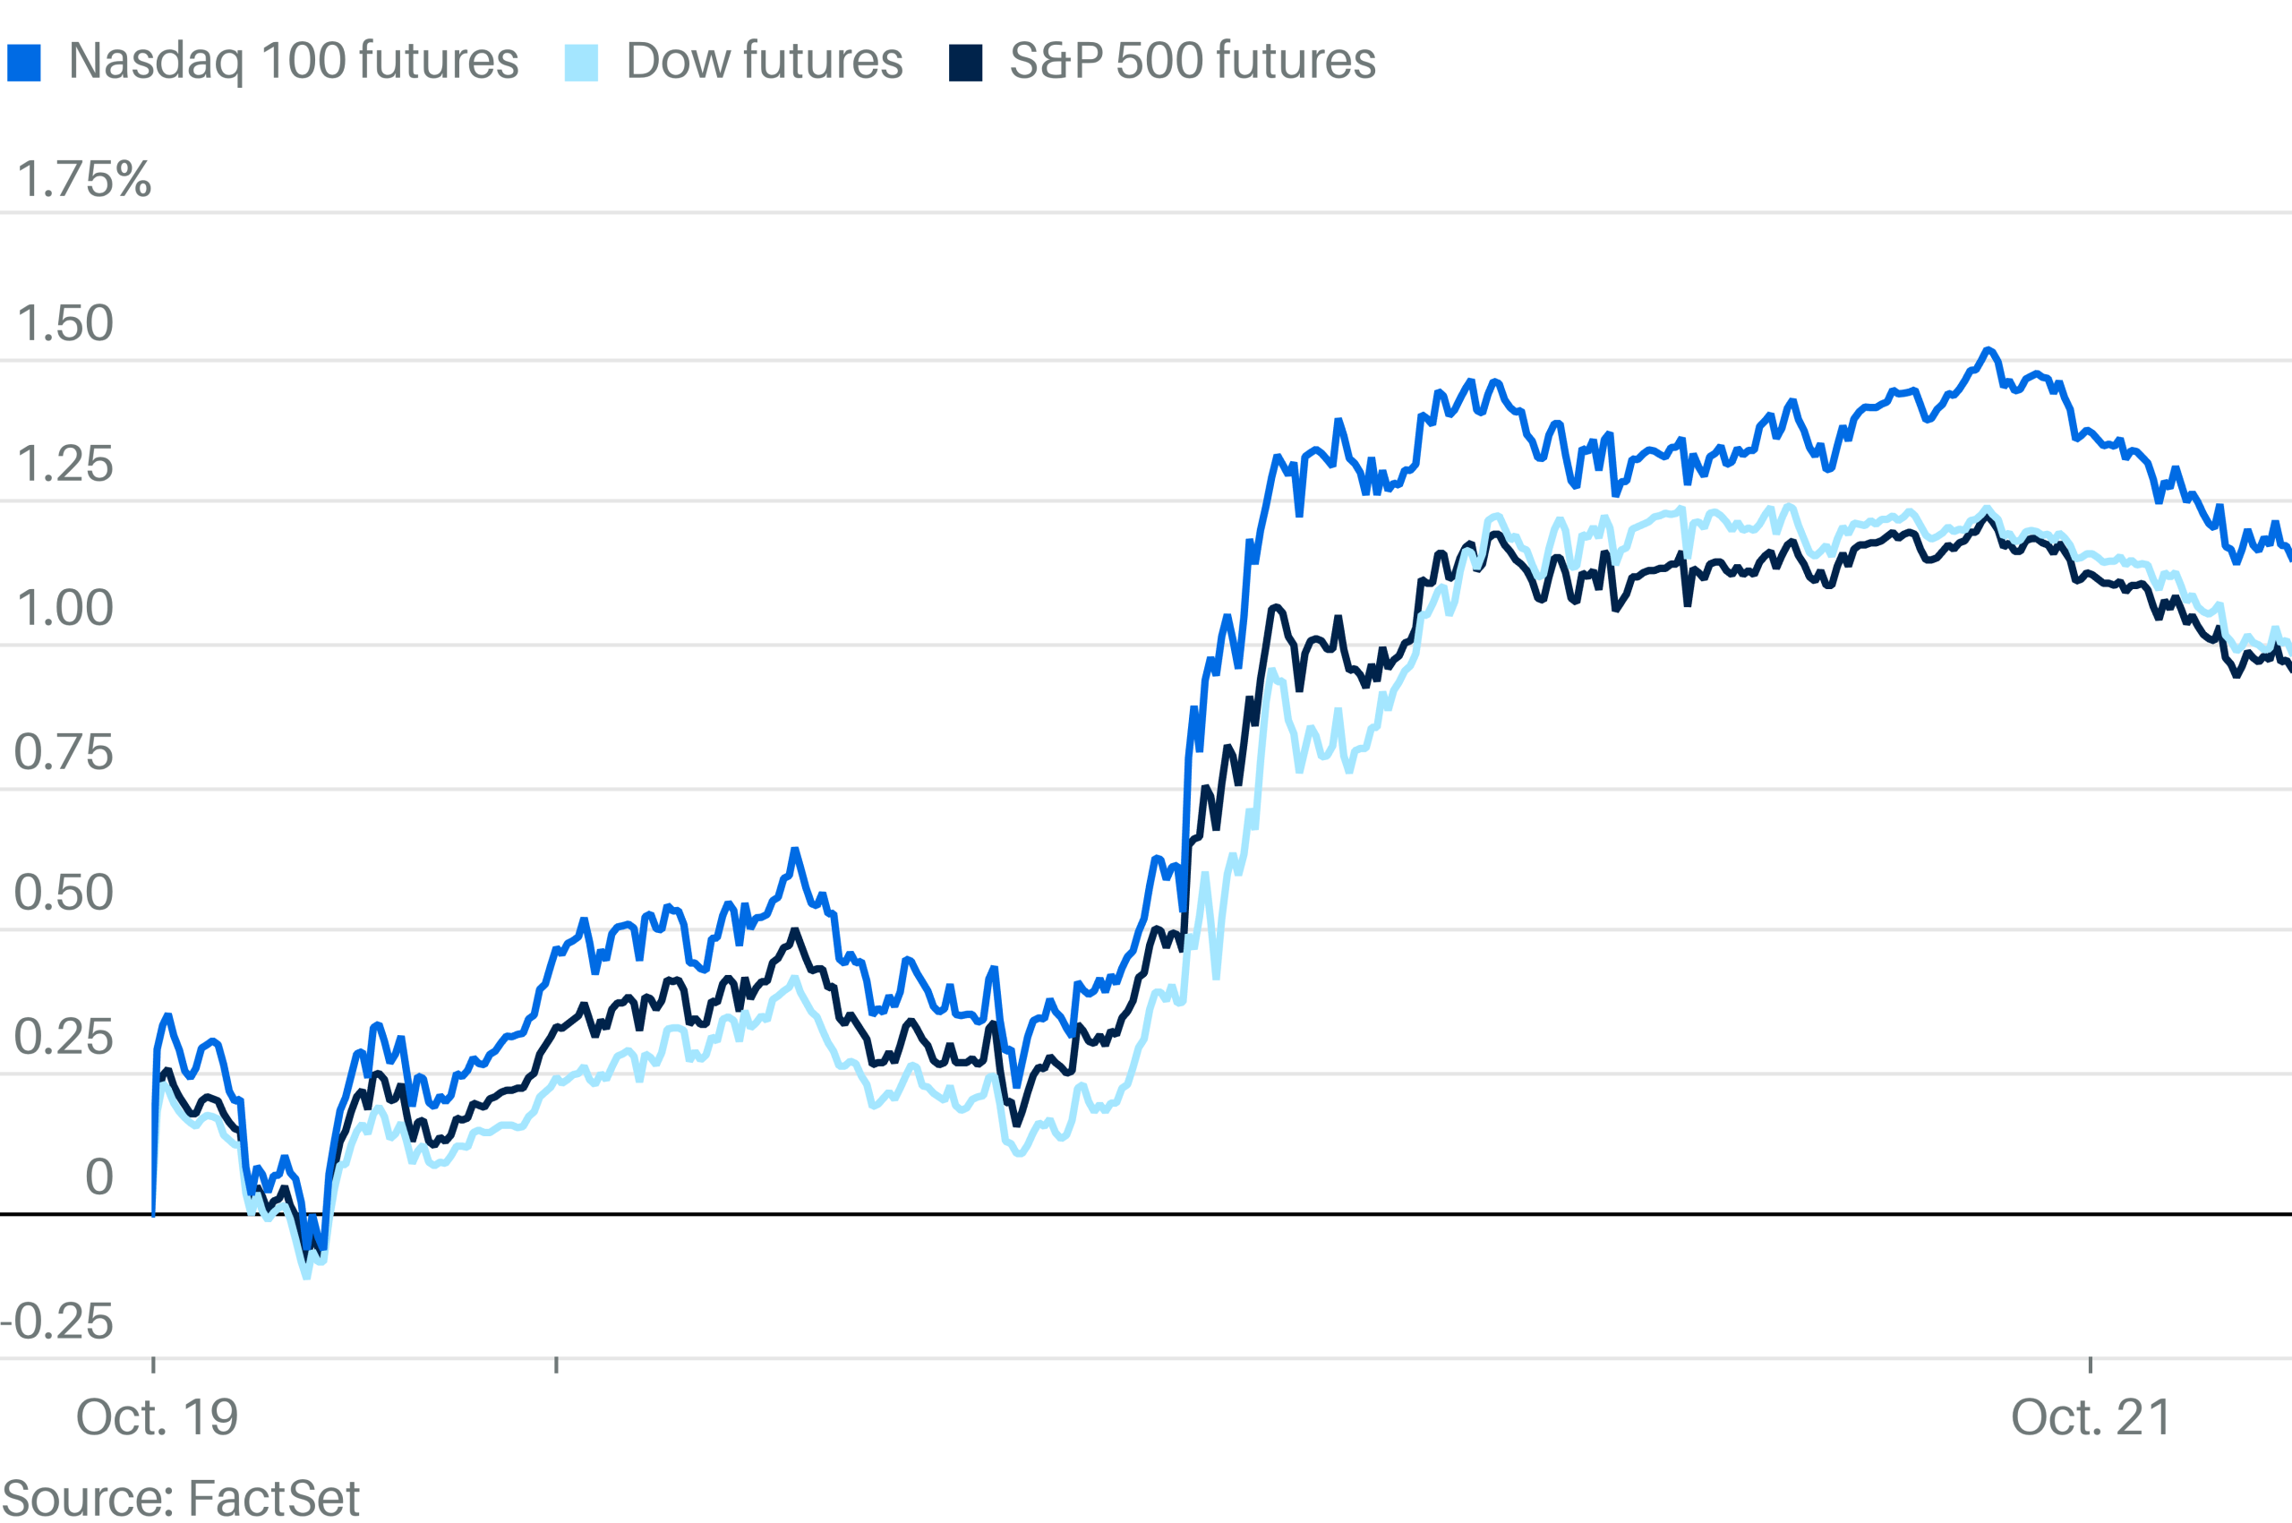Image resolution: width=2292 pixels, height=1523 pixels.
Task: Click the -0.25 y-axis label
Action: point(58,1321)
